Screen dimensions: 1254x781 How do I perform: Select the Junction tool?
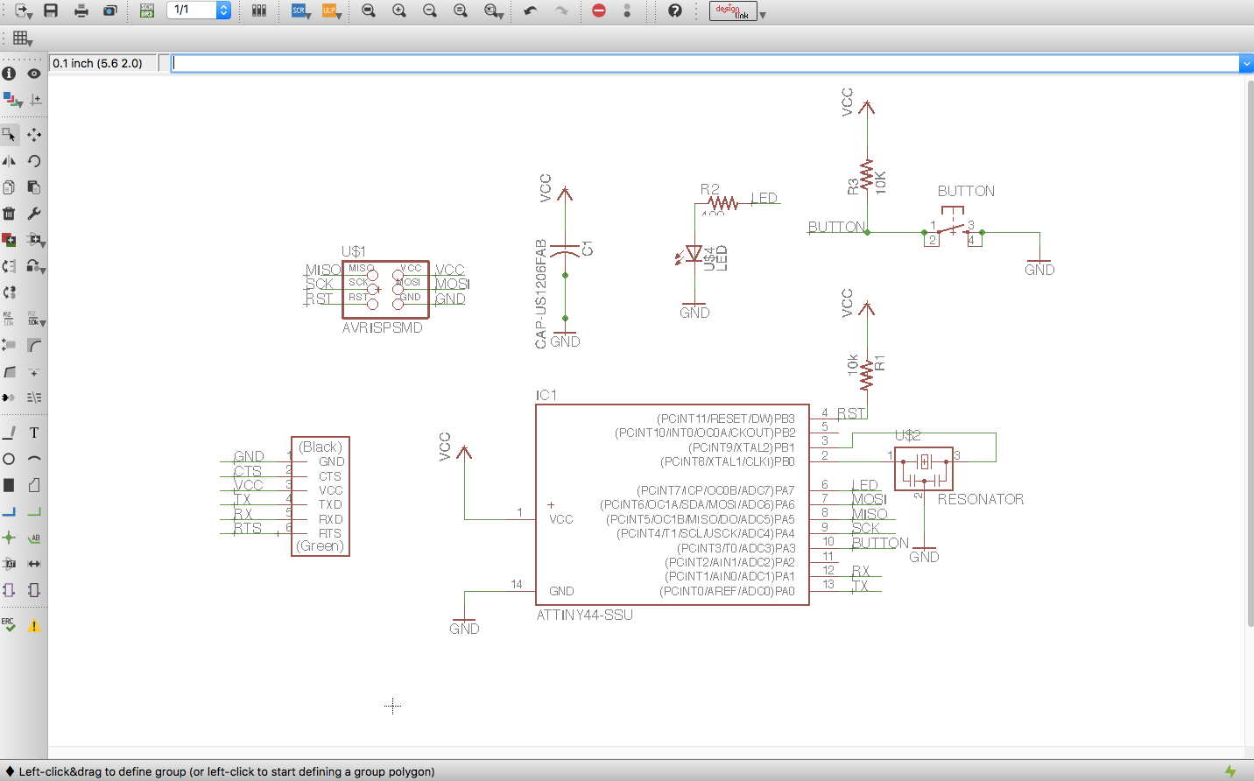9,538
